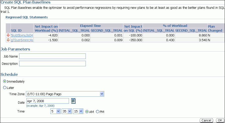The width and height of the screenshot is (225, 123).
Task: Select the Later schedule option
Action: (5, 88)
